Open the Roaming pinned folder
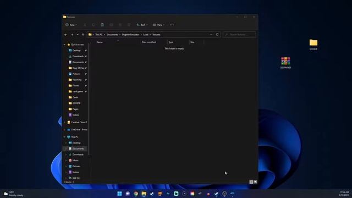352x198 pixels. click(77, 80)
